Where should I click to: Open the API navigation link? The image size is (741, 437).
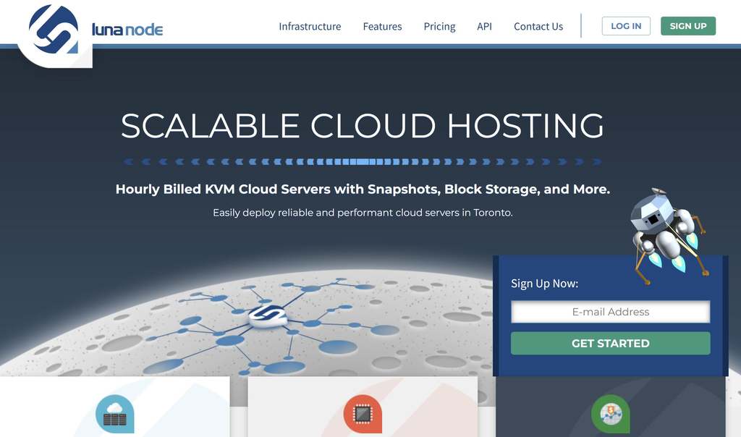click(x=484, y=27)
